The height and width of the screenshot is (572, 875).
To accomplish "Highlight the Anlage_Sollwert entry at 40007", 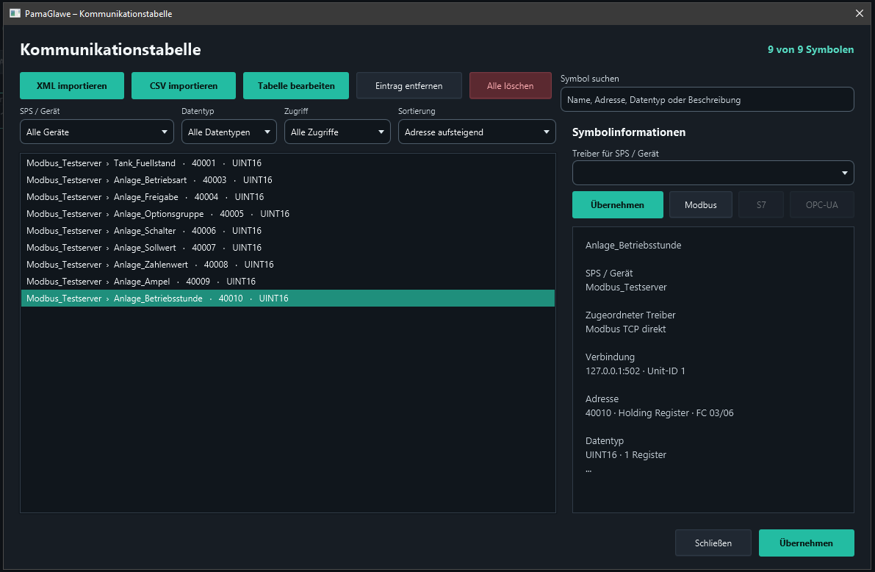I will tap(288, 248).
